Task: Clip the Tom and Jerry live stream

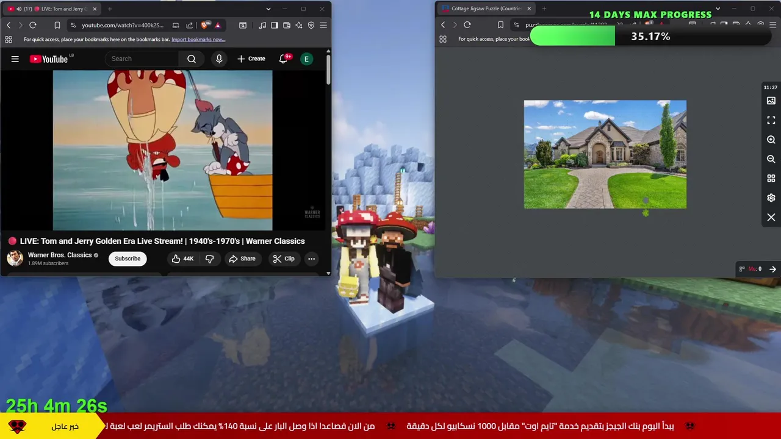Action: (x=284, y=259)
